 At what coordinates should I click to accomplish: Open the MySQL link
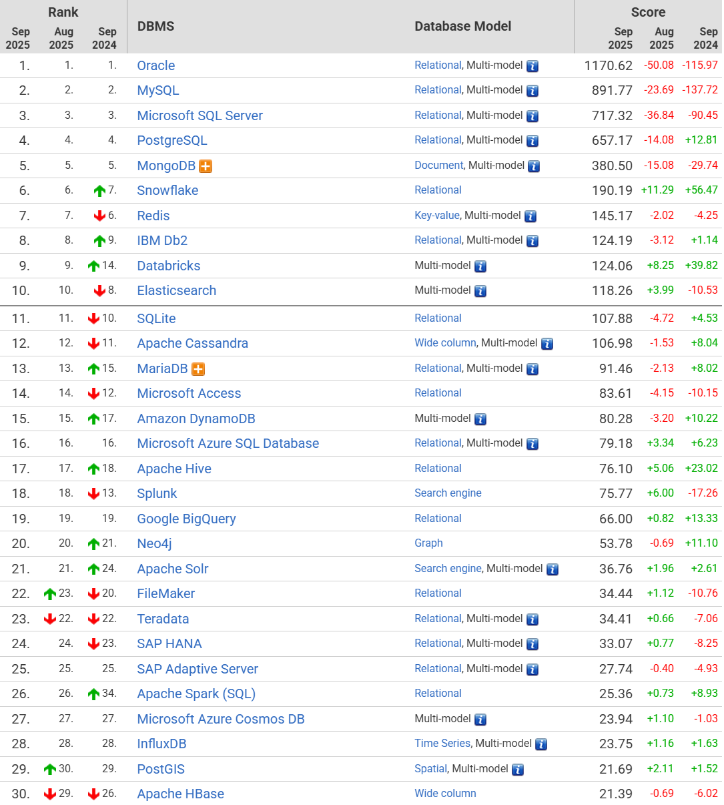point(158,90)
